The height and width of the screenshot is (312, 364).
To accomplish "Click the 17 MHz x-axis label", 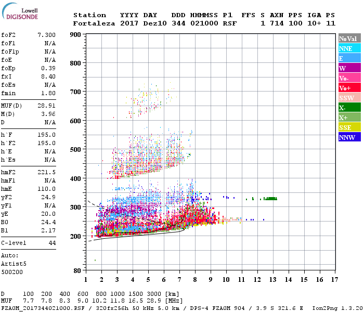I will click(334, 280).
